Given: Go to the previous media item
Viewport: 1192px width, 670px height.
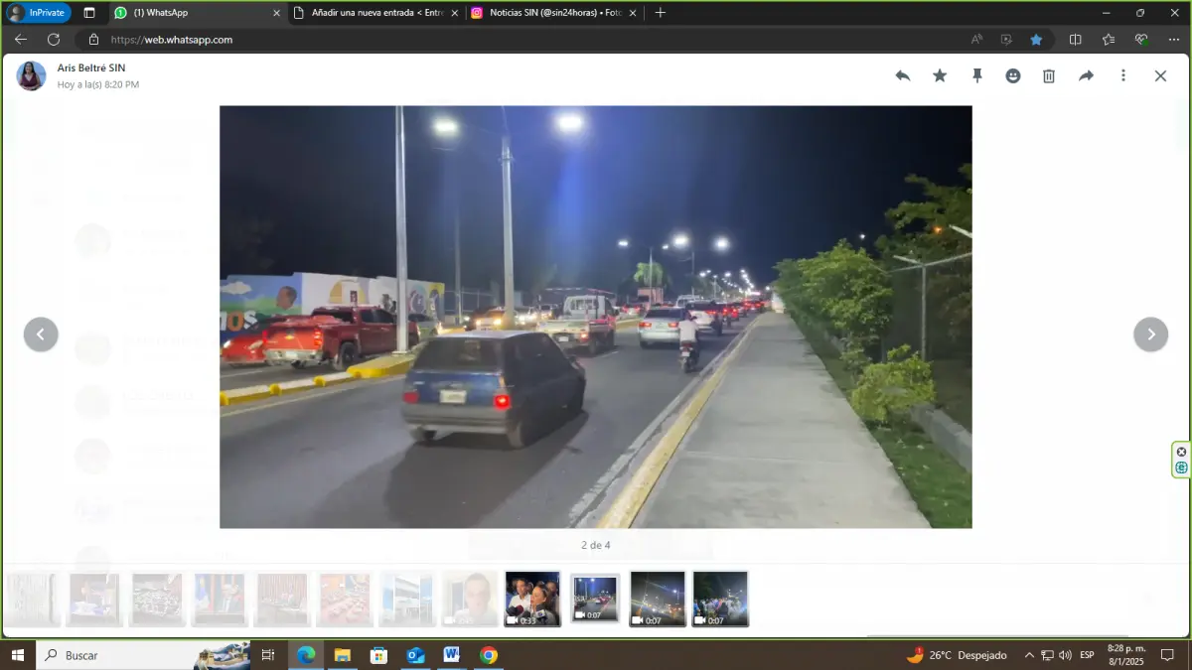Looking at the screenshot, I should (41, 335).
